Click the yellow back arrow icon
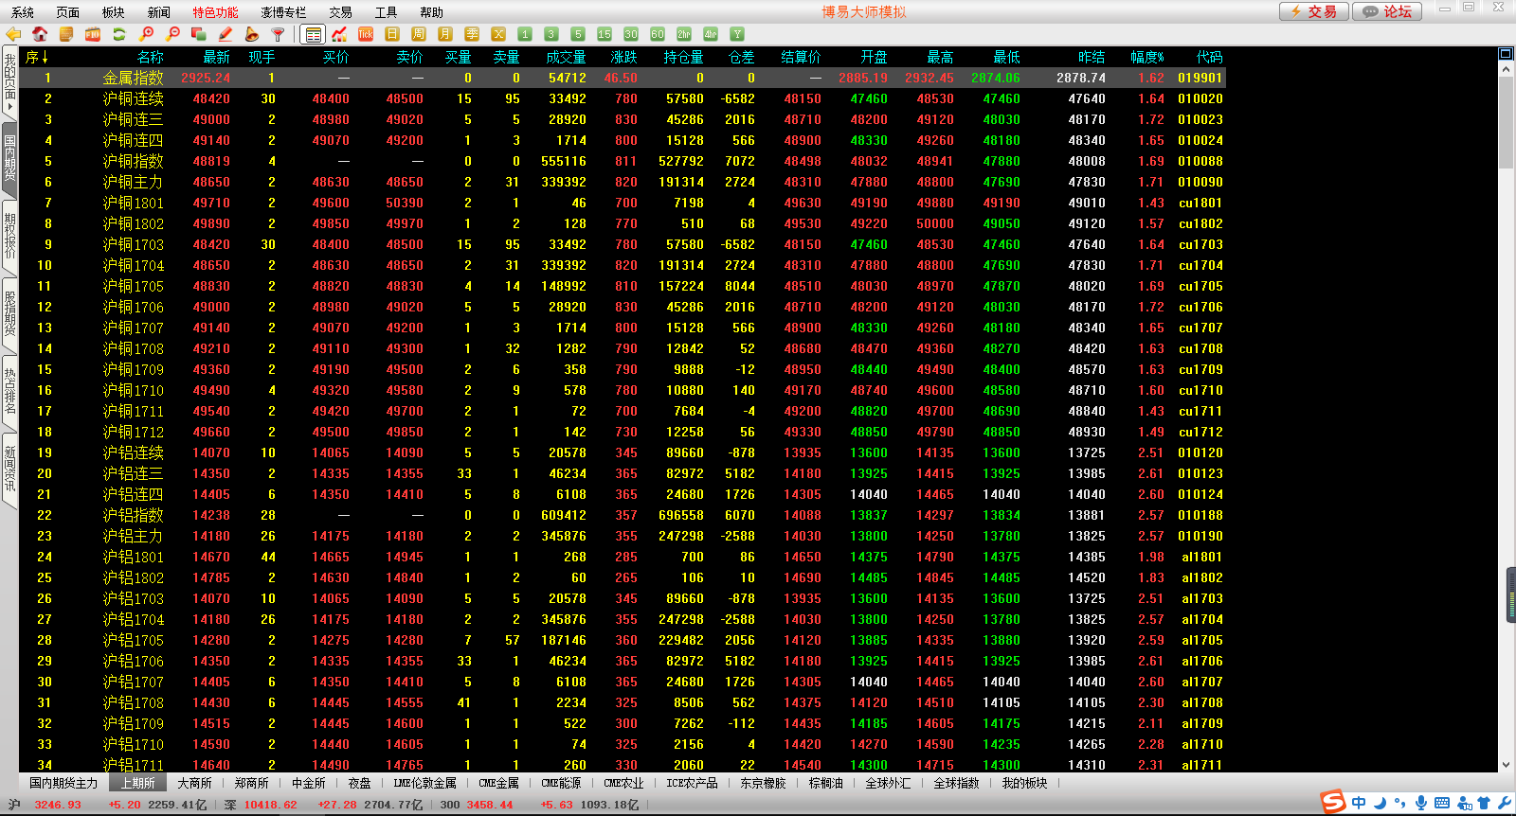The image size is (1516, 816). pos(13,34)
